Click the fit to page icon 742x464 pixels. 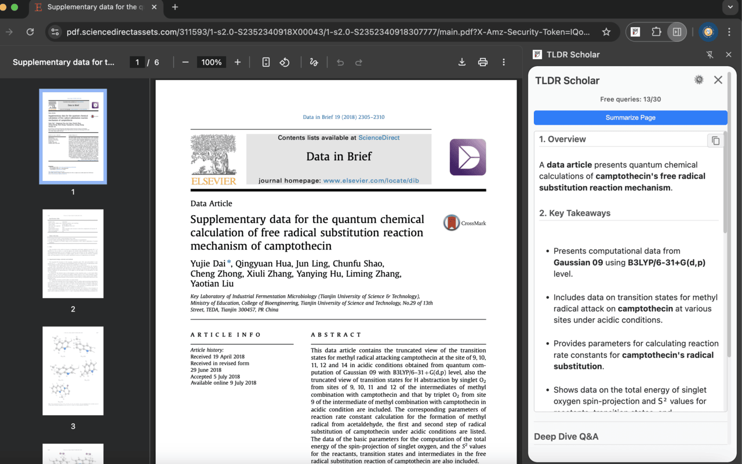pos(266,62)
